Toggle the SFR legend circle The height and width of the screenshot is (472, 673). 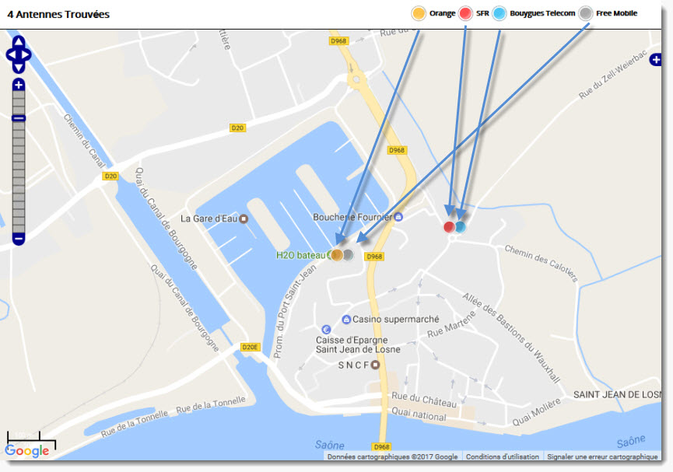[x=465, y=13]
